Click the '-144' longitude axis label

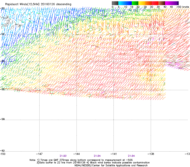click(77, 154)
